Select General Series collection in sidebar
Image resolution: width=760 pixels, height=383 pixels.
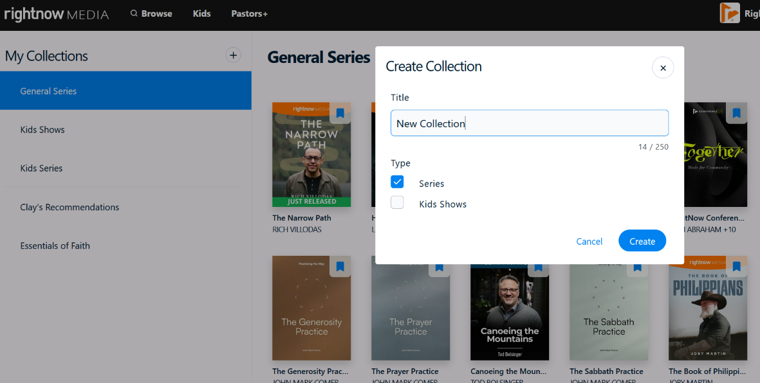coord(125,91)
